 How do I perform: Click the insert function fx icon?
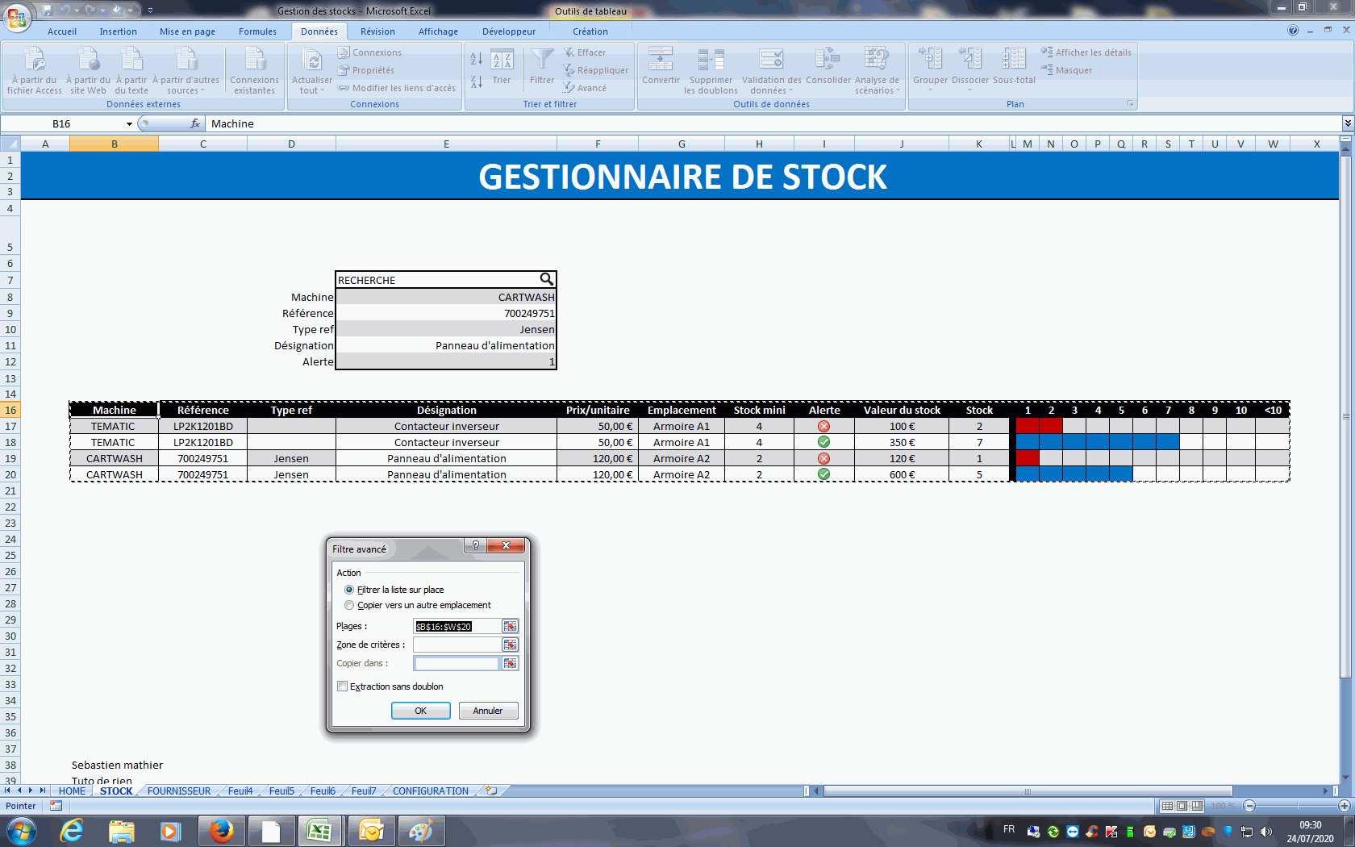coord(195,123)
